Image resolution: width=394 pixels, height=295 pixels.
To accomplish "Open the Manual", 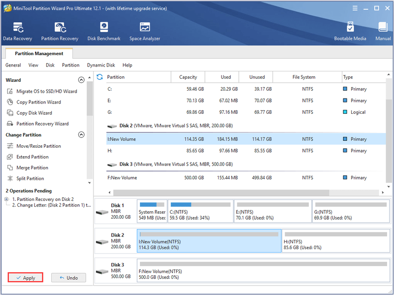I will (x=383, y=32).
